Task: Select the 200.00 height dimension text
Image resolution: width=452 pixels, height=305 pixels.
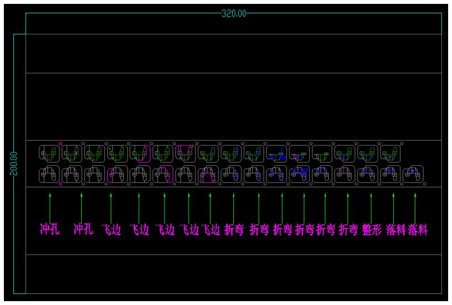Action: point(13,163)
